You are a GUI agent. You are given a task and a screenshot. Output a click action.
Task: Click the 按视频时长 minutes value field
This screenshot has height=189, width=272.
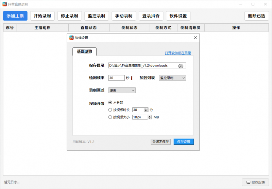pyautogui.click(x=138, y=110)
